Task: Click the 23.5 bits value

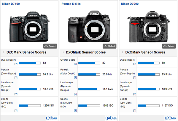Action: click(167, 74)
